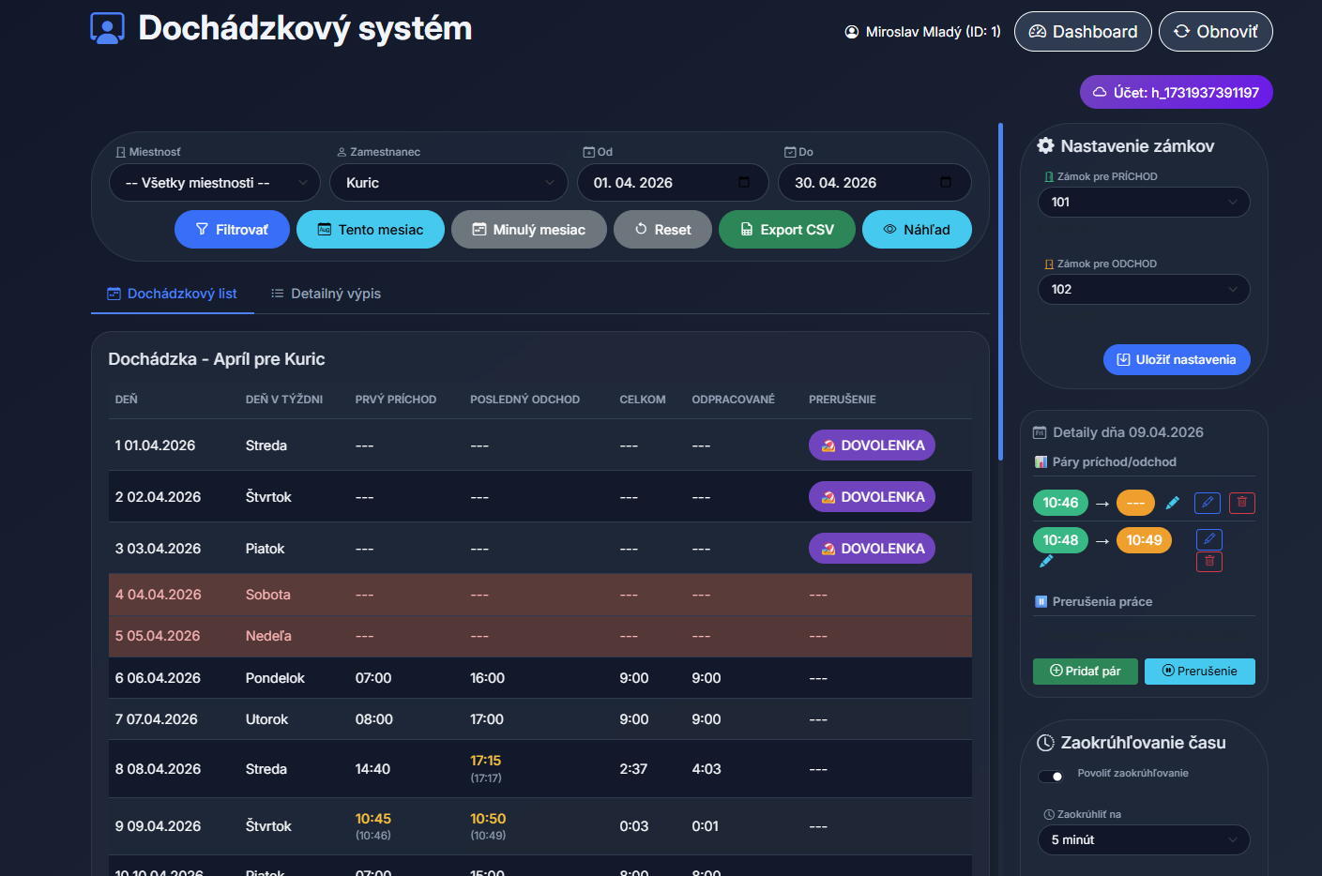The width and height of the screenshot is (1322, 876).
Task: Toggle Povoliť zaokrúhľovanie switch
Action: coord(1051,776)
